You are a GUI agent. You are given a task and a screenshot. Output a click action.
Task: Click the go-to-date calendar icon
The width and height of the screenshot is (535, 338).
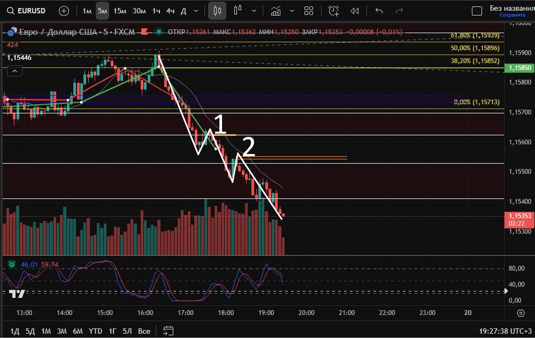[x=169, y=331]
